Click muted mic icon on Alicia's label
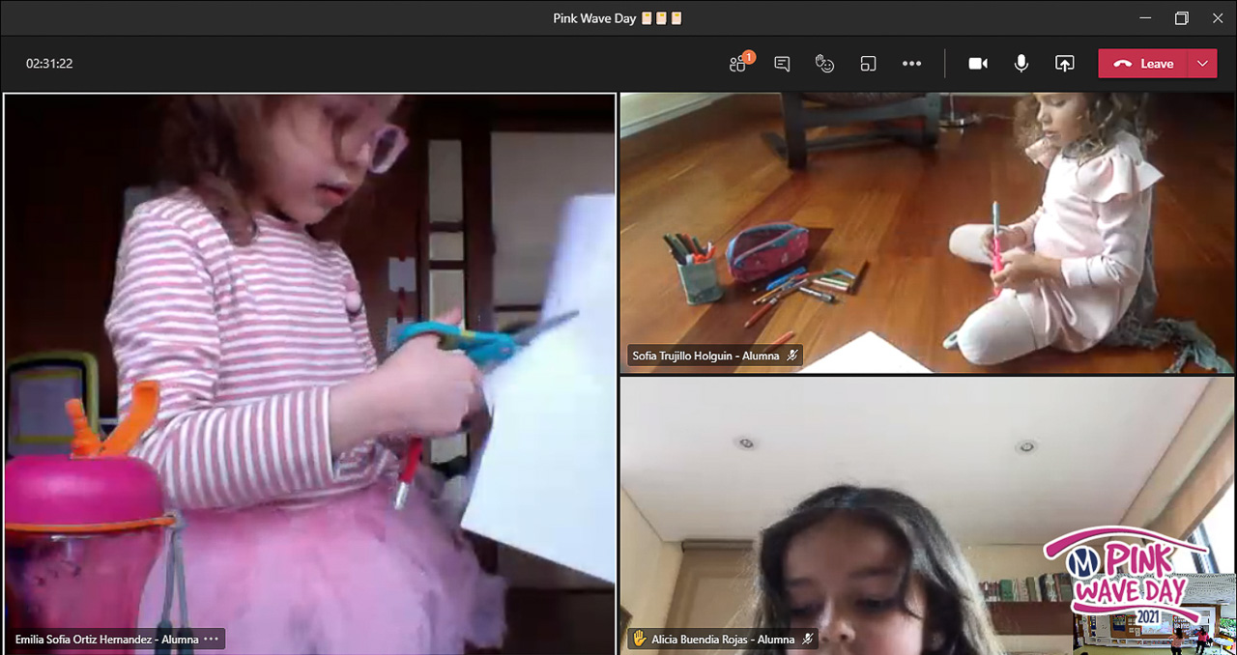 pos(808,640)
